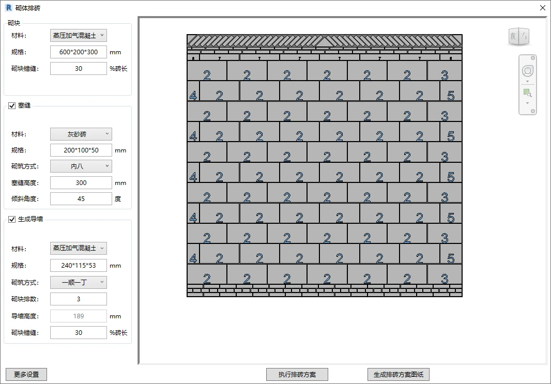Click the 执行排砖方案 button
551x384 pixels.
point(297,375)
